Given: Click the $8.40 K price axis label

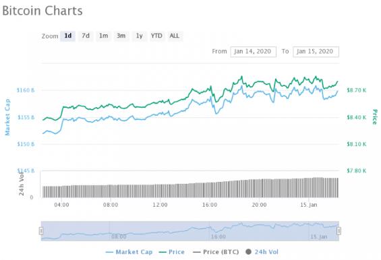Looking at the screenshot, I should point(357,117).
